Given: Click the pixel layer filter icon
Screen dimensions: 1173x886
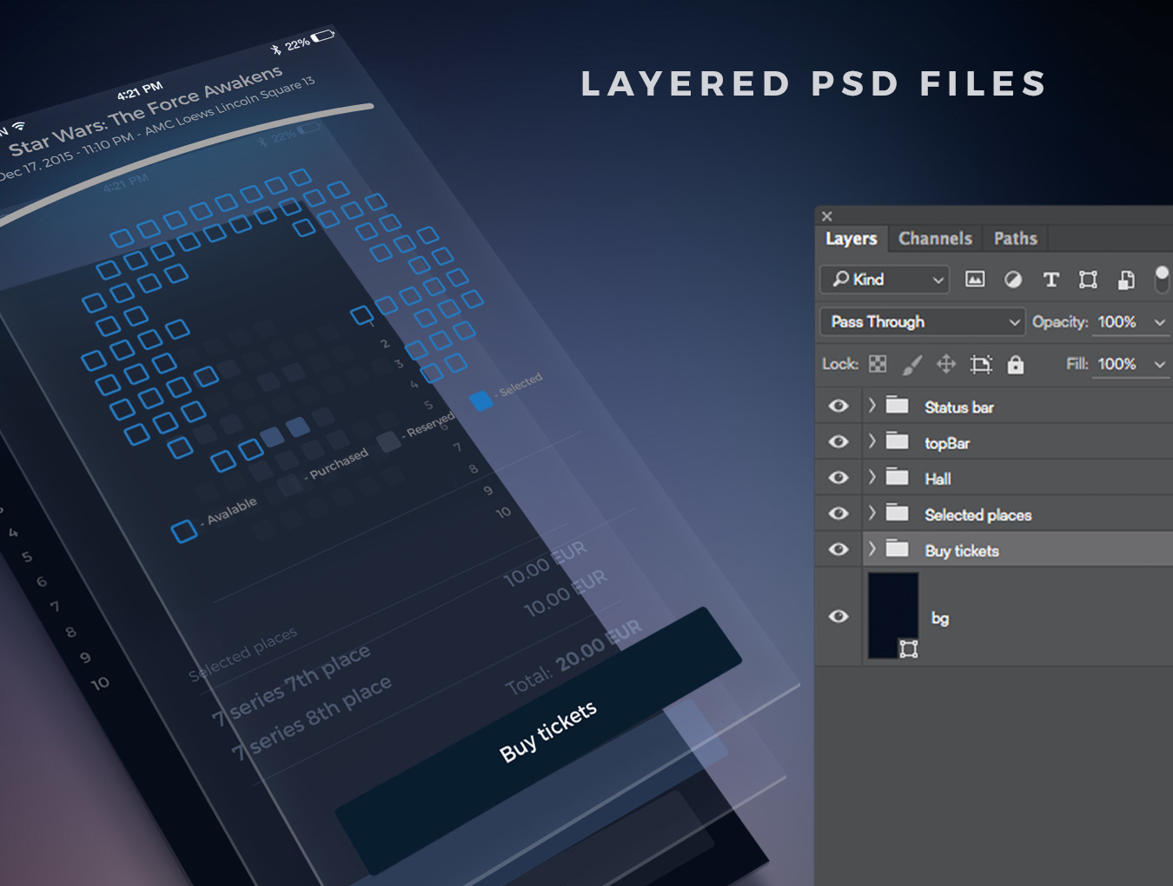Looking at the screenshot, I should (x=975, y=279).
